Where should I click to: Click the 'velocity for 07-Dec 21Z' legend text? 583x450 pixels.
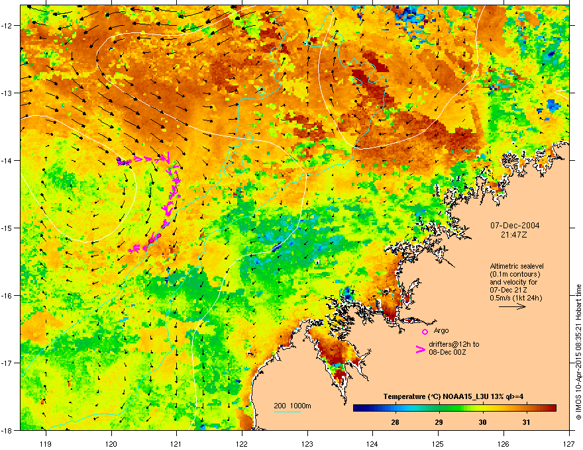pyautogui.click(x=513, y=286)
